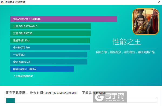Screen dimensions: 162x106
Task: Select the 一加手机2 bar
Action: (x=49, y=54)
